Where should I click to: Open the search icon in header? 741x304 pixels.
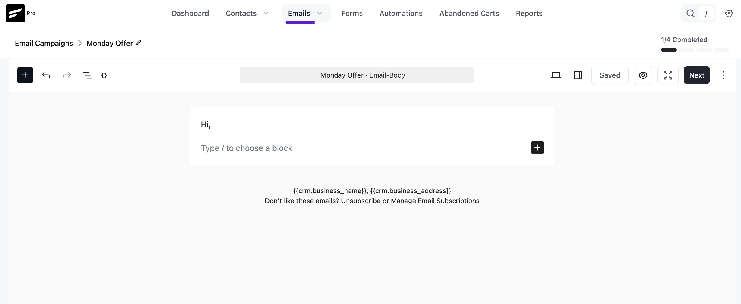pos(690,13)
